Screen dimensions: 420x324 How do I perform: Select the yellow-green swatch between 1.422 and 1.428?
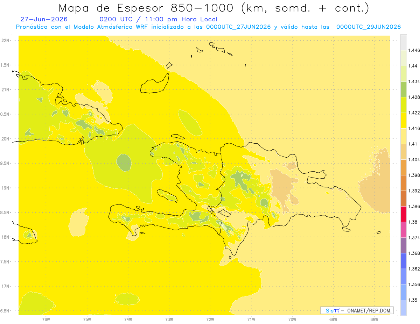404,105
